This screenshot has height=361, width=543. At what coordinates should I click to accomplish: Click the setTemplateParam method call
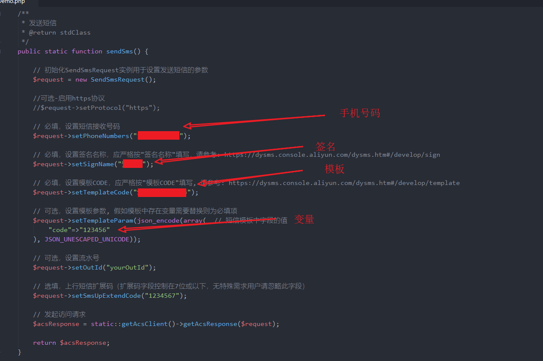(102, 220)
